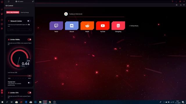The height and width of the screenshot is (104, 186).
Task: Open the Twitch sidebar icon
Action: click(x=2, y=14)
